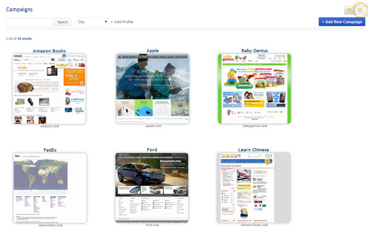The width and height of the screenshot is (368, 235).
Task: Select the Ford website thumbnail
Action: coord(152,187)
